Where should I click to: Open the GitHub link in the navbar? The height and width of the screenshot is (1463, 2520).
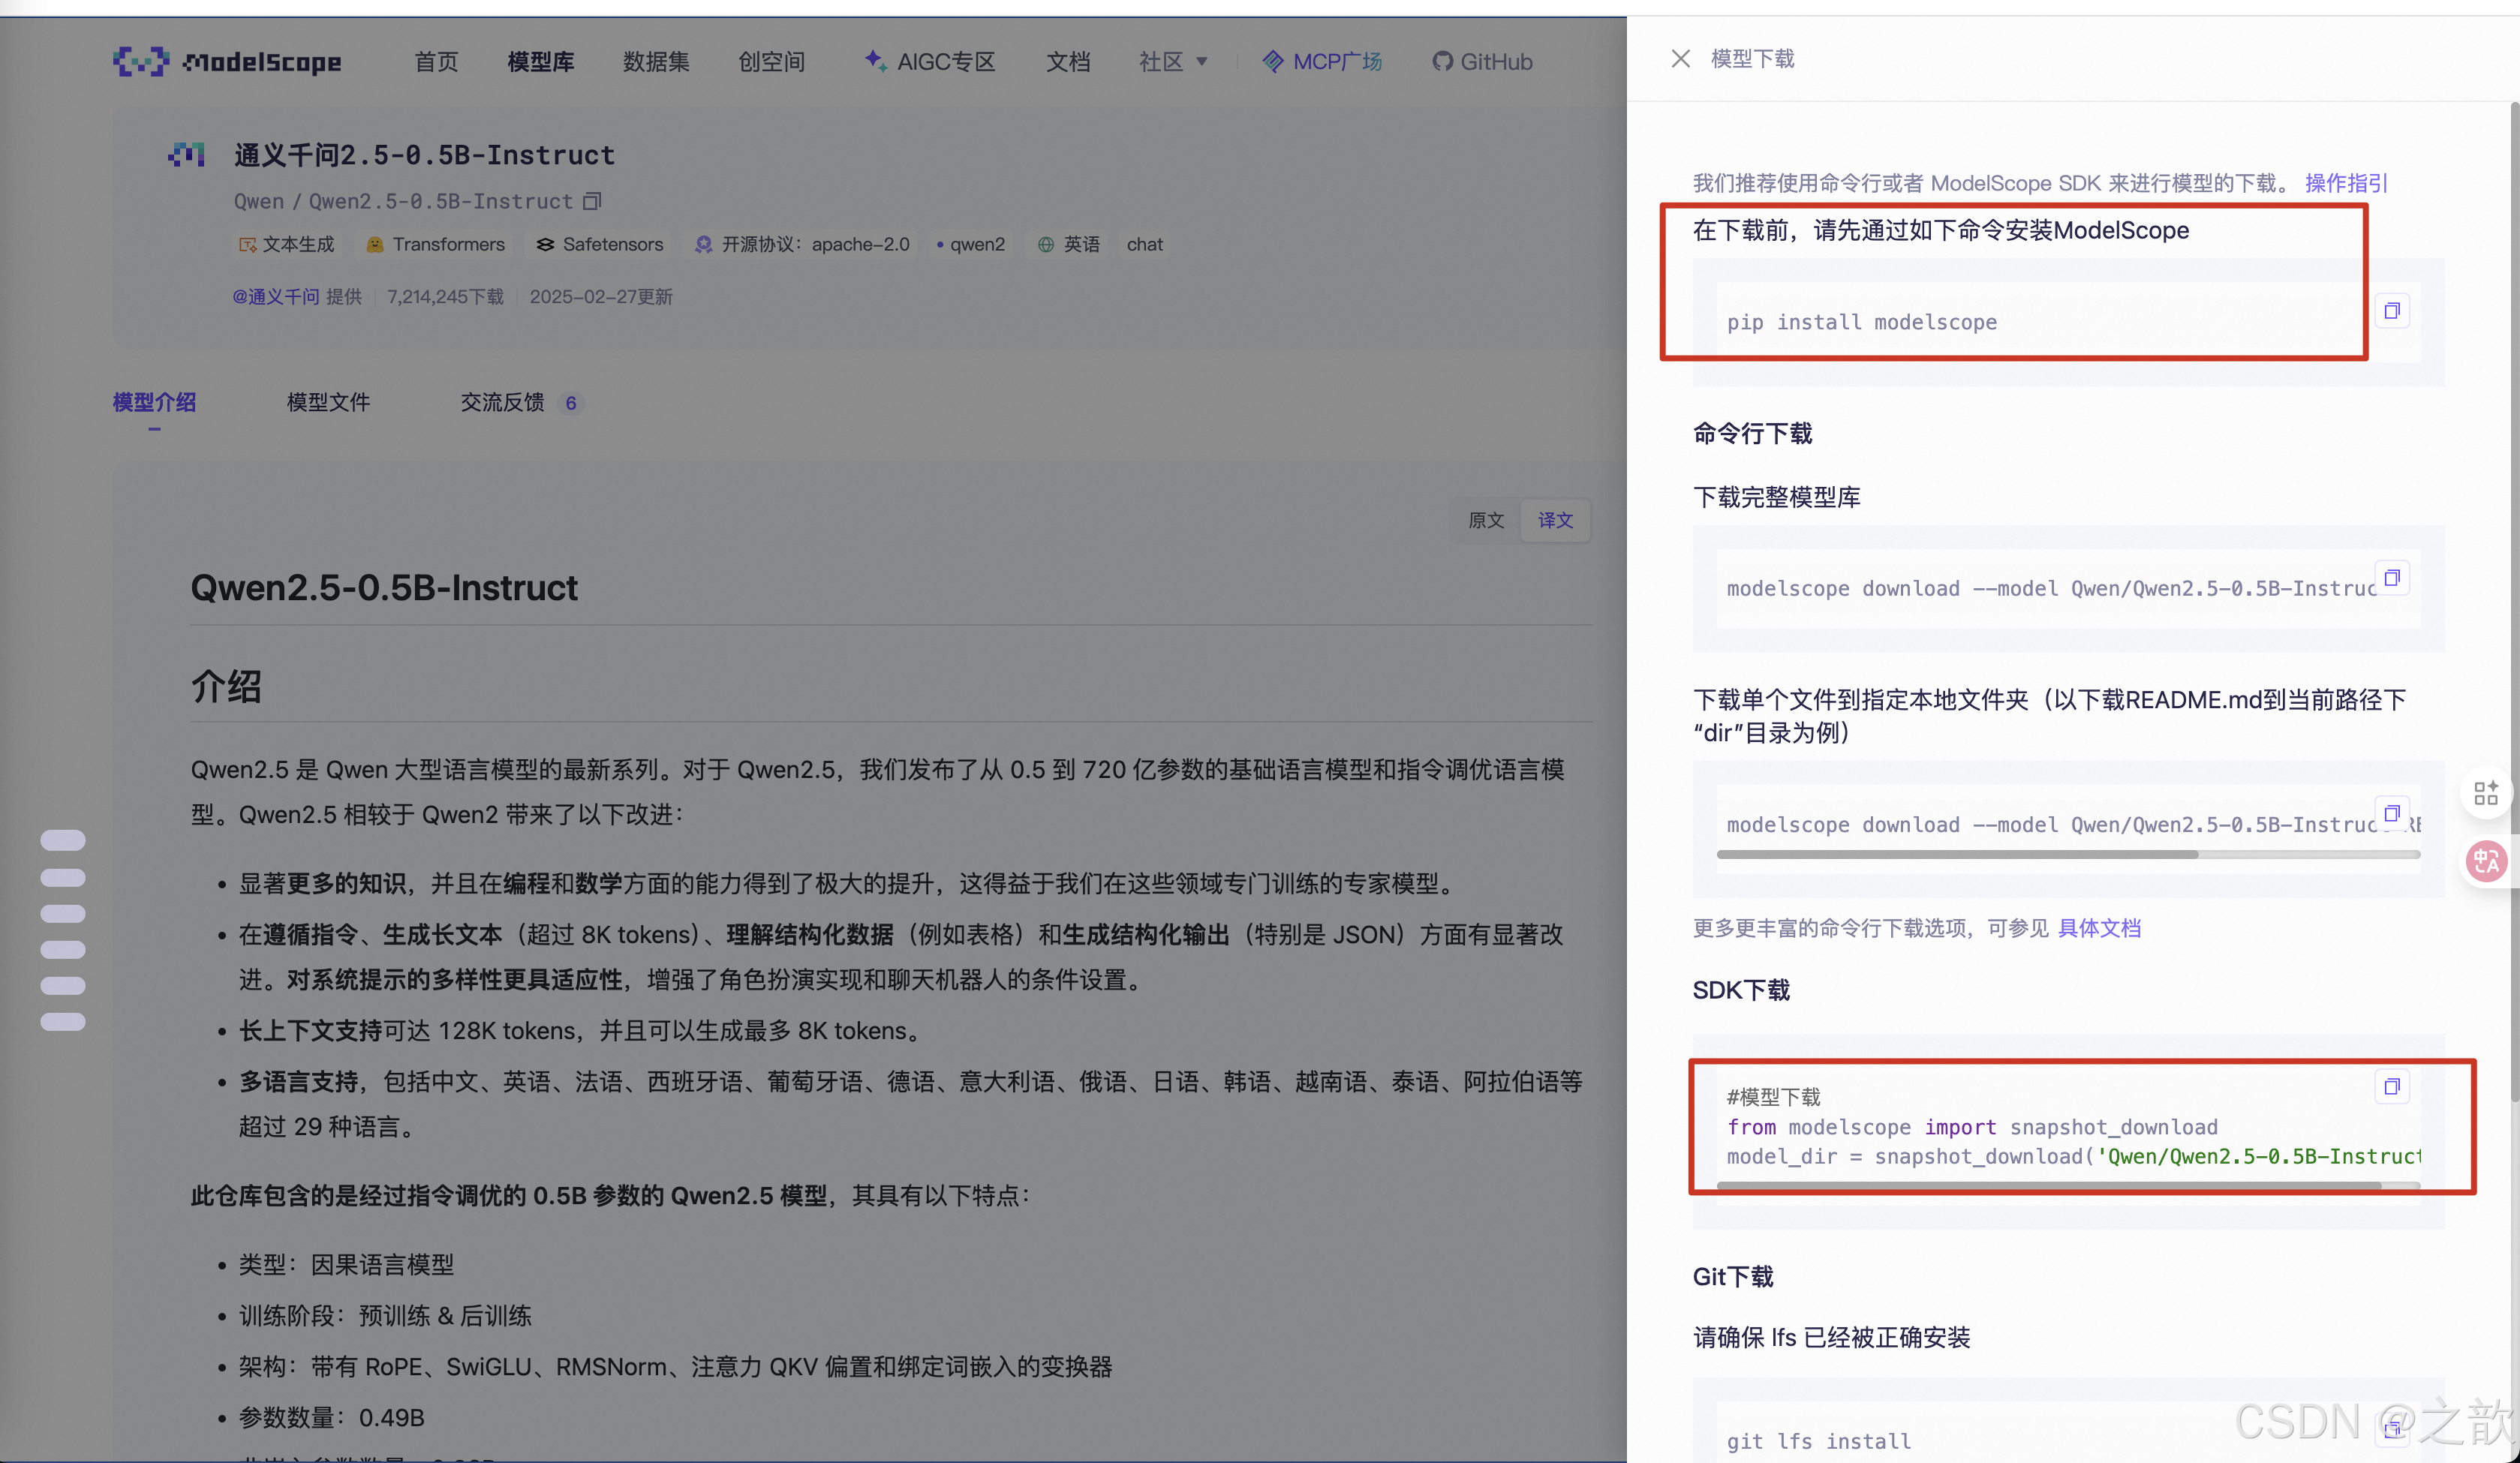pos(1482,62)
